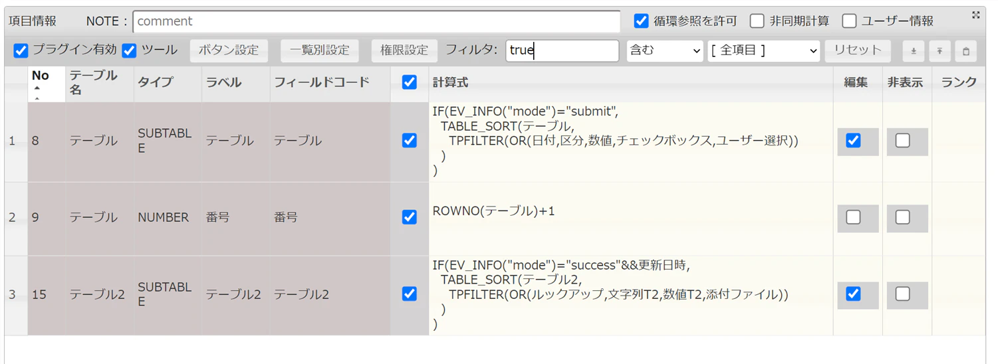
Task: Click SUBTABLE type cell in row No 8
Action: click(x=168, y=142)
